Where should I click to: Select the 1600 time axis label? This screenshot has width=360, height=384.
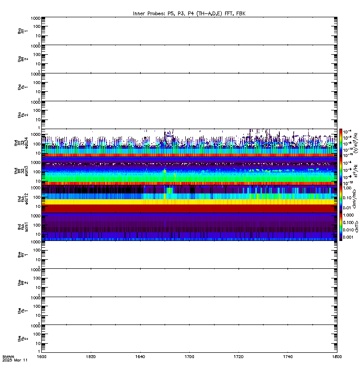pos(41,357)
